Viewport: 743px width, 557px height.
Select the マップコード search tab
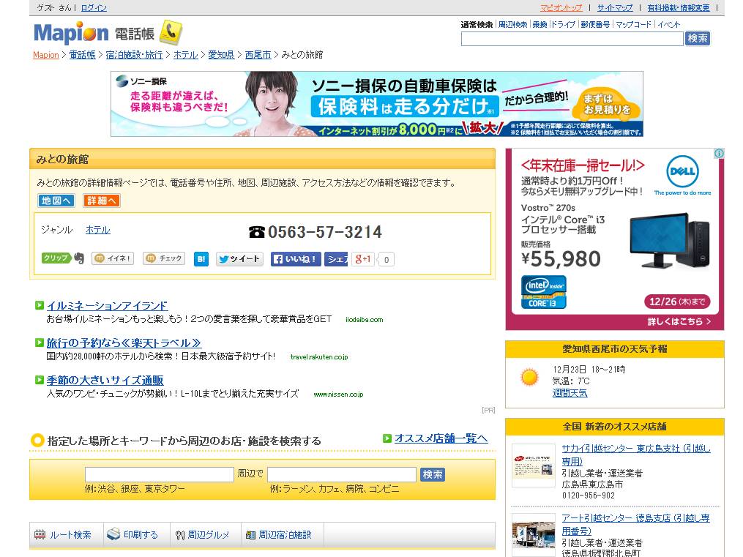coord(633,25)
